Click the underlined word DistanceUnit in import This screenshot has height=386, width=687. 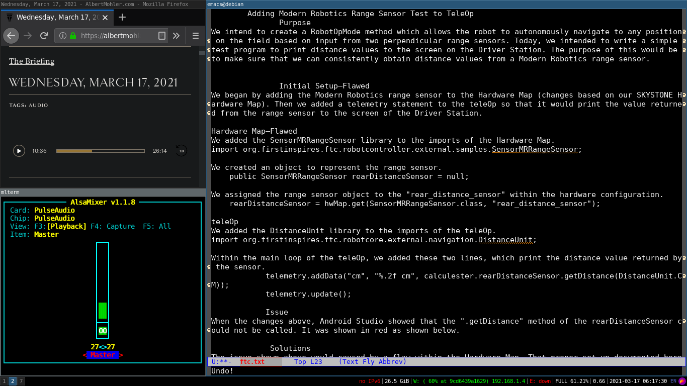pyautogui.click(x=505, y=240)
